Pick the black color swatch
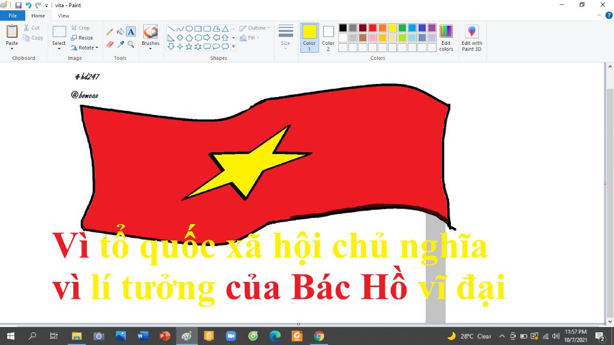614x345 pixels. point(343,28)
